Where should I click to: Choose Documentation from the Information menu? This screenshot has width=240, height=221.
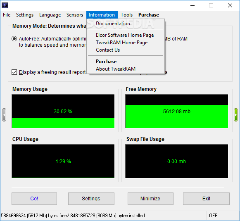coord(126,24)
